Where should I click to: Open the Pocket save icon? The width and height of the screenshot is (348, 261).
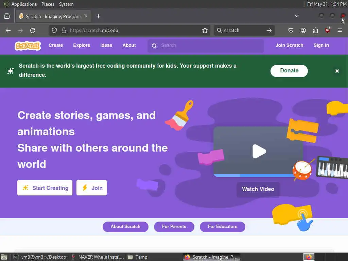(291, 30)
